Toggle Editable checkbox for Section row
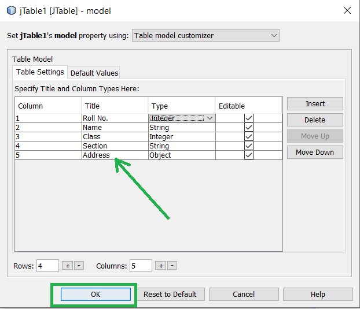Screen dimensions: 360x309 249,146
